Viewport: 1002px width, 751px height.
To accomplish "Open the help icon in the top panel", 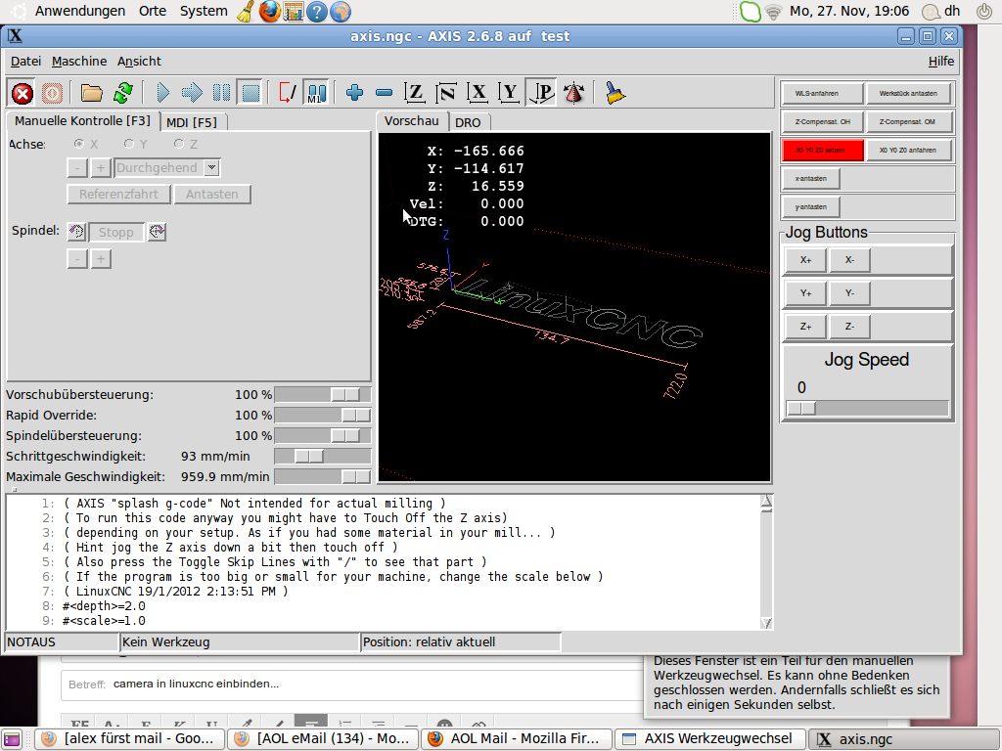I will point(317,12).
